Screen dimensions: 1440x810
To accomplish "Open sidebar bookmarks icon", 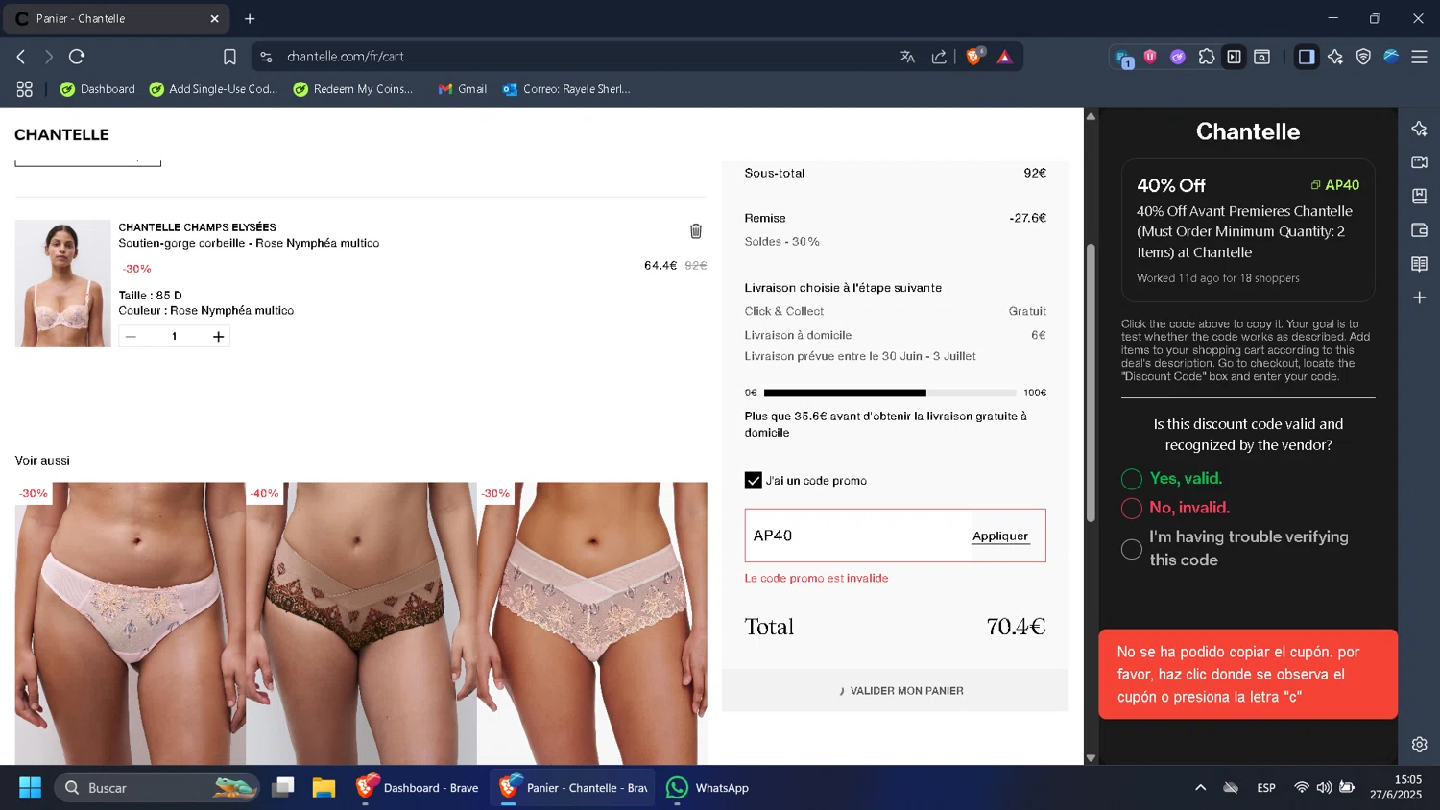I will tap(1419, 197).
